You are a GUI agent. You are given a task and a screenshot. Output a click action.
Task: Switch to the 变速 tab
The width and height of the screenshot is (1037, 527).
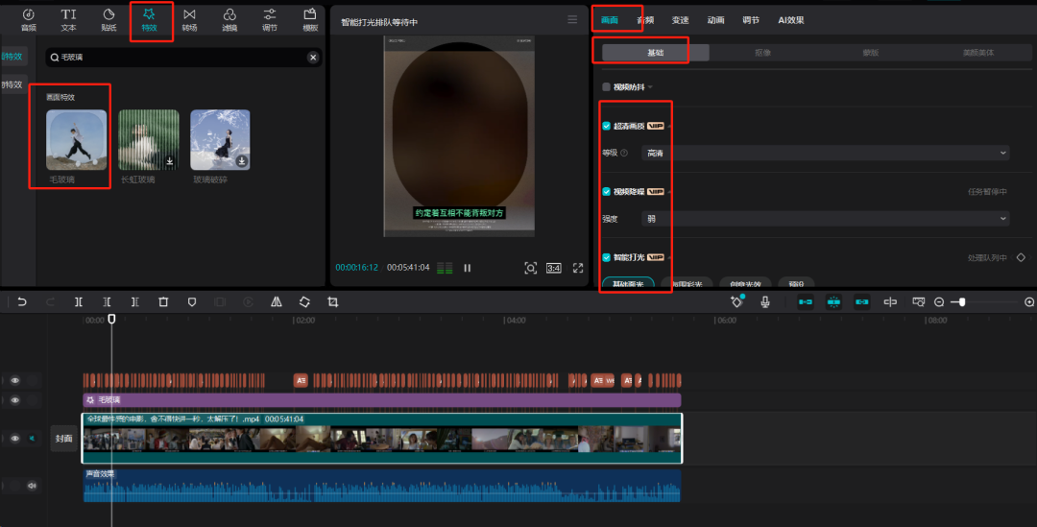(x=680, y=19)
